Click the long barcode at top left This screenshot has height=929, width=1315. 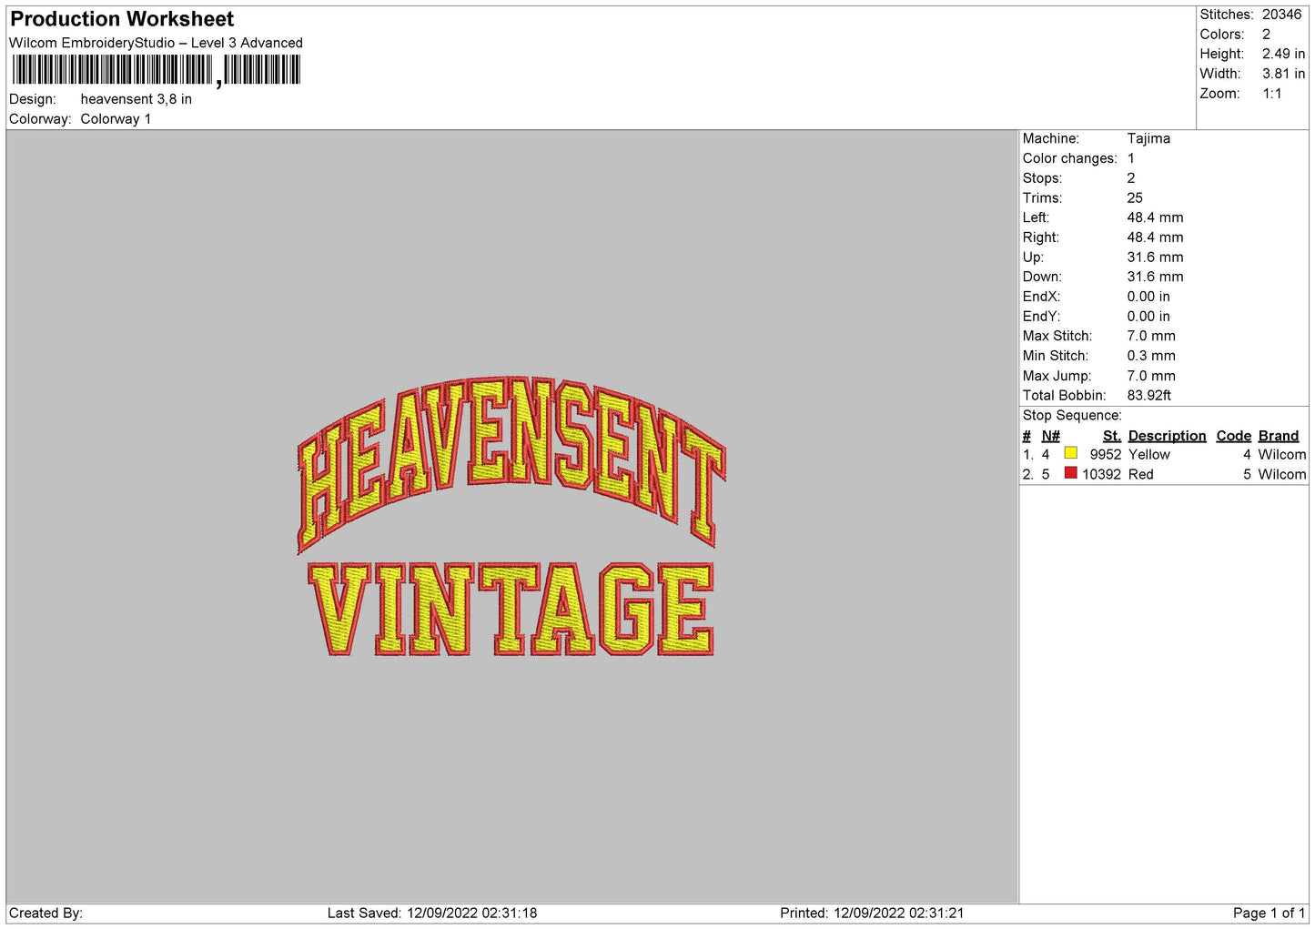tap(112, 69)
